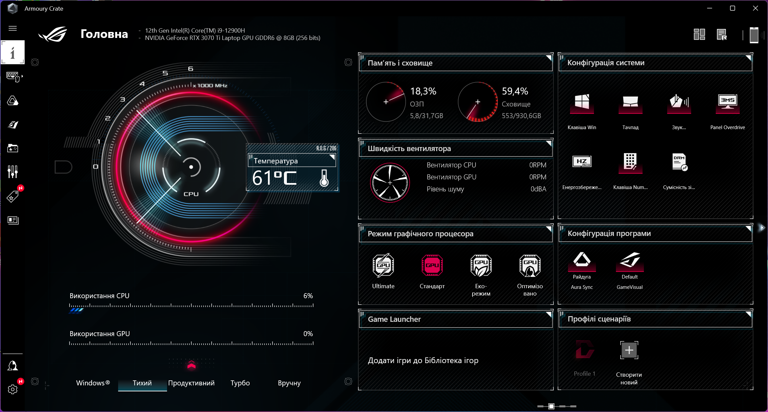
Task: Toggle the Тачпад setting
Action: (630, 104)
